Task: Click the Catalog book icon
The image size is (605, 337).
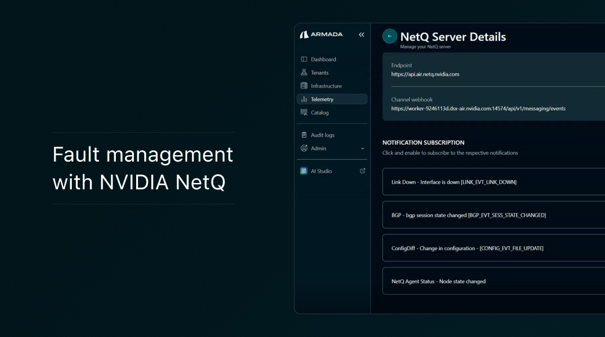Action: (x=304, y=112)
